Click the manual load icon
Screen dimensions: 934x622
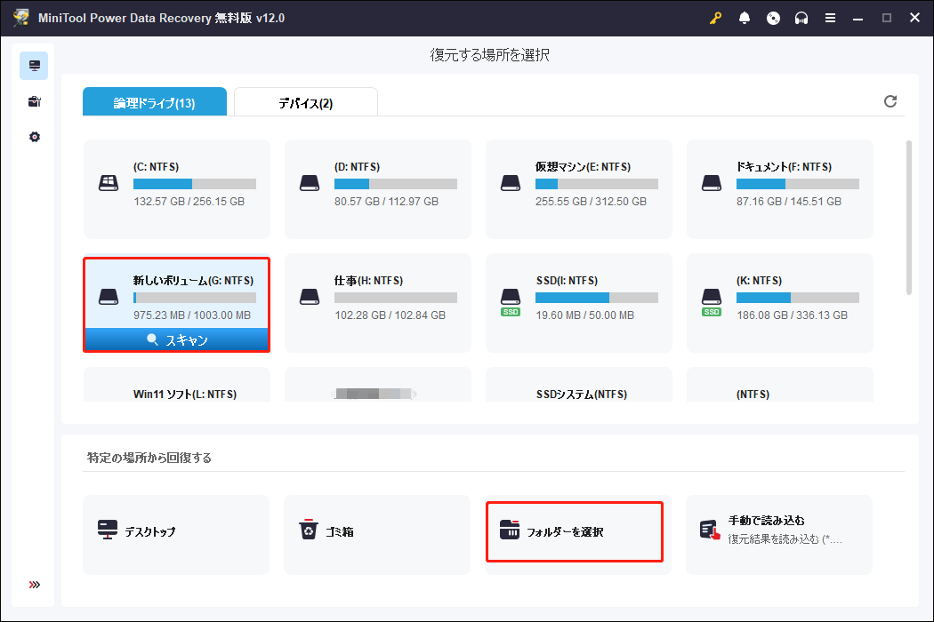pos(710,530)
